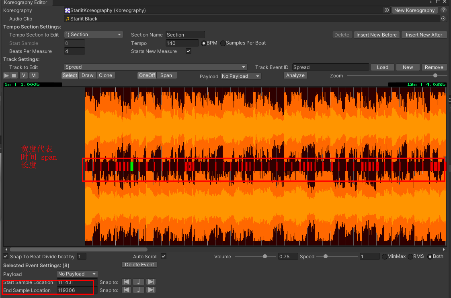Viewport: 451px width, 298px height.
Task: Switch to Select edit mode
Action: coord(70,75)
